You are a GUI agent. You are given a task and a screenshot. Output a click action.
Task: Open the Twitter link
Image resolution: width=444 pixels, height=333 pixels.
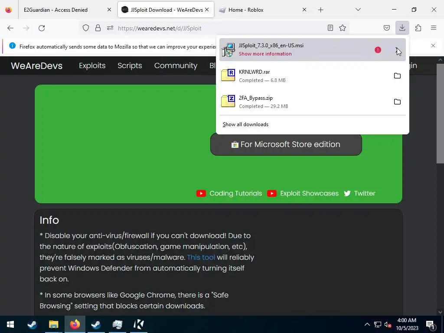(x=359, y=193)
